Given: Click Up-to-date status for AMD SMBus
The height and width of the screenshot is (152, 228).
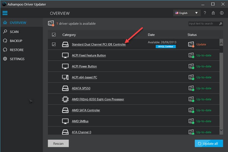Looking at the screenshot, I should click(204, 121).
